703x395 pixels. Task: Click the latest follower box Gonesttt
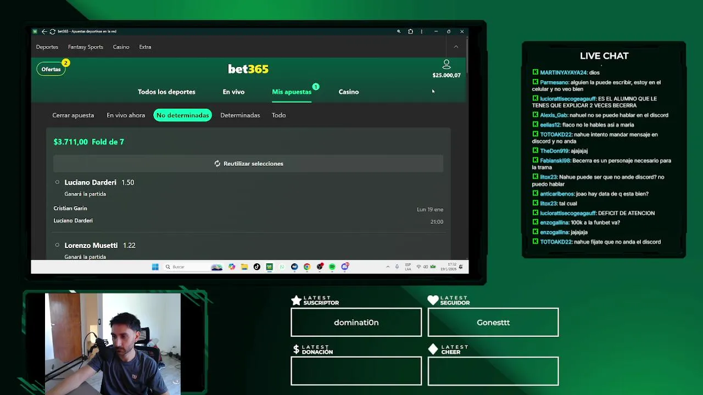[493, 322]
